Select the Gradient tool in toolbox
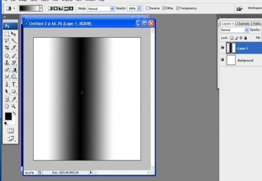 point(14,69)
